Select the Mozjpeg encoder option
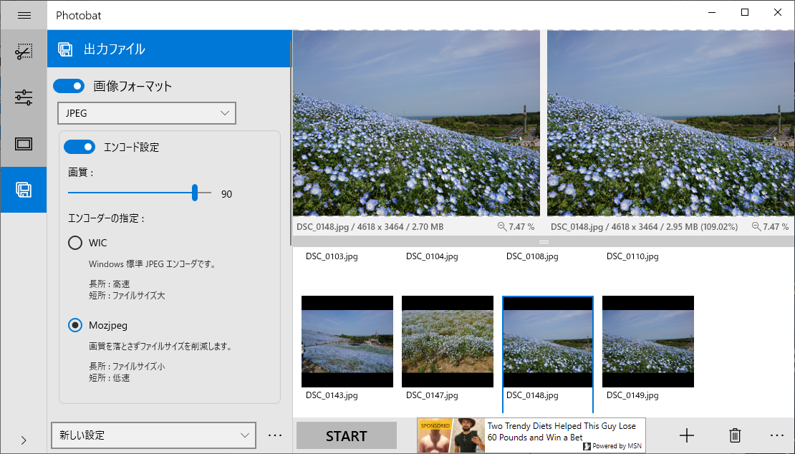 (75, 325)
